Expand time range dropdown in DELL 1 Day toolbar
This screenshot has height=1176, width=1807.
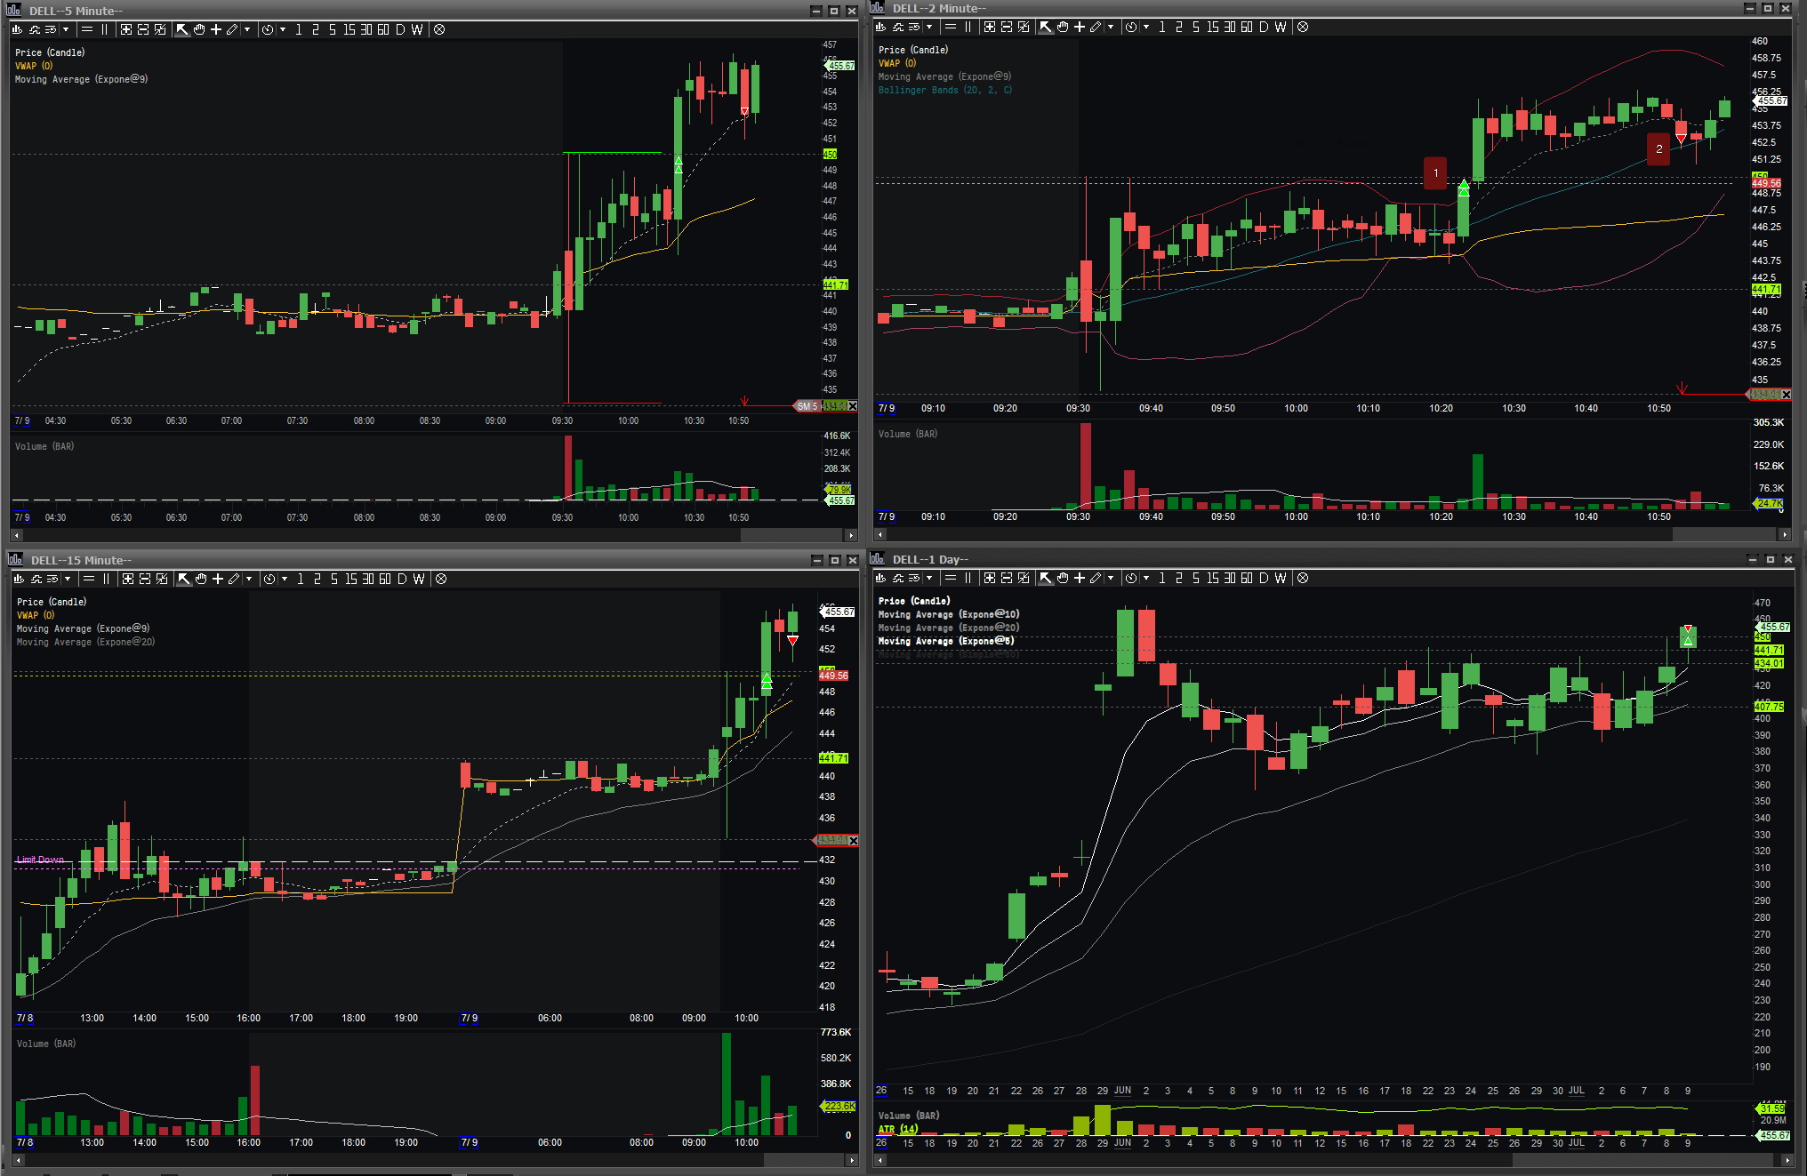1146,578
